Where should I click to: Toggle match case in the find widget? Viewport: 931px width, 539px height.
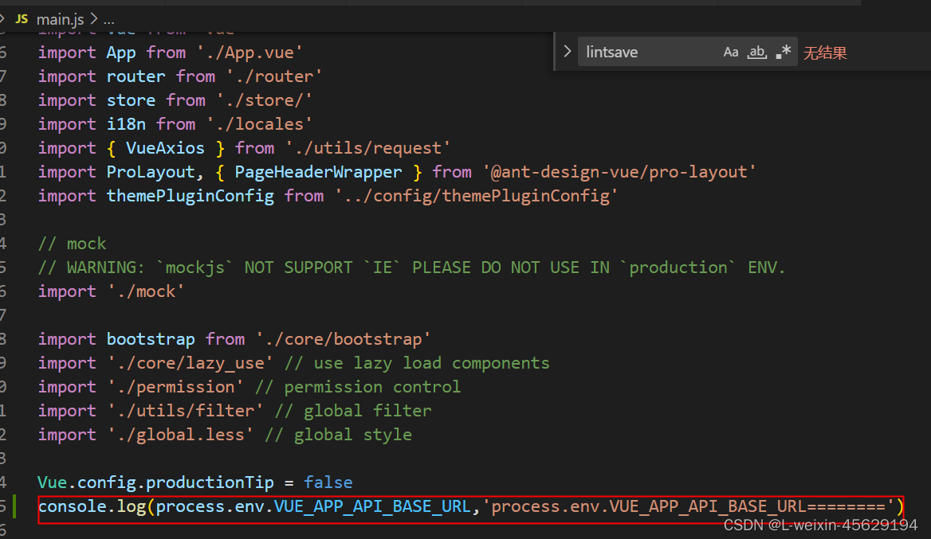pos(731,52)
